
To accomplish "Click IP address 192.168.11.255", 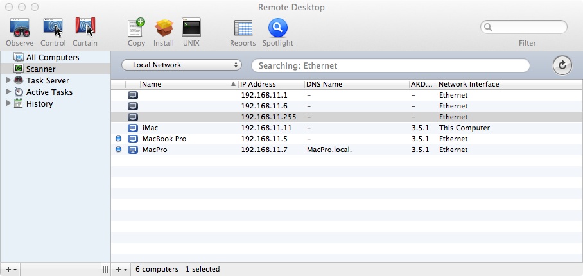I will click(x=268, y=117).
